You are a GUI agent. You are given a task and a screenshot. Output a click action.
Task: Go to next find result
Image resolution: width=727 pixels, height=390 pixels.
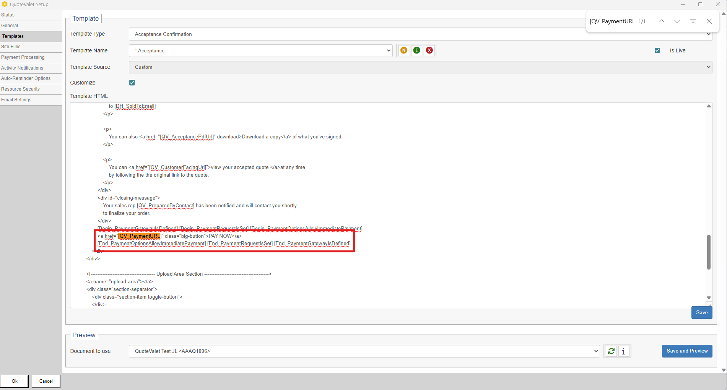pyautogui.click(x=677, y=21)
